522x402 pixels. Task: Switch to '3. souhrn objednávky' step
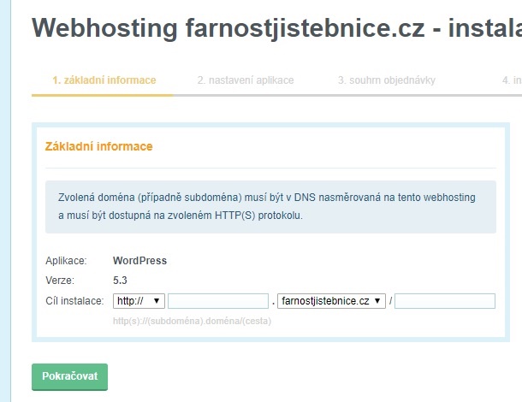pyautogui.click(x=386, y=80)
